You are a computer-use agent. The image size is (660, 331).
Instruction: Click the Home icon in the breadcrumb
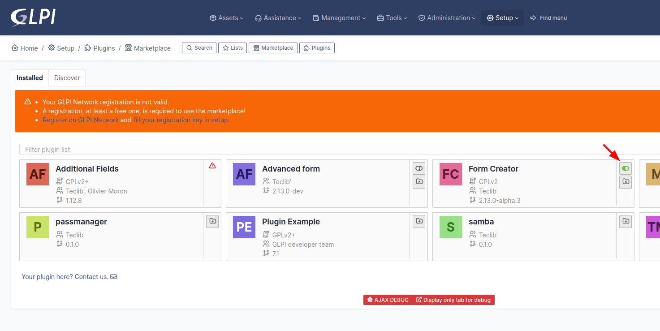pyautogui.click(x=15, y=47)
